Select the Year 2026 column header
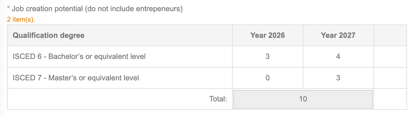 268,35
